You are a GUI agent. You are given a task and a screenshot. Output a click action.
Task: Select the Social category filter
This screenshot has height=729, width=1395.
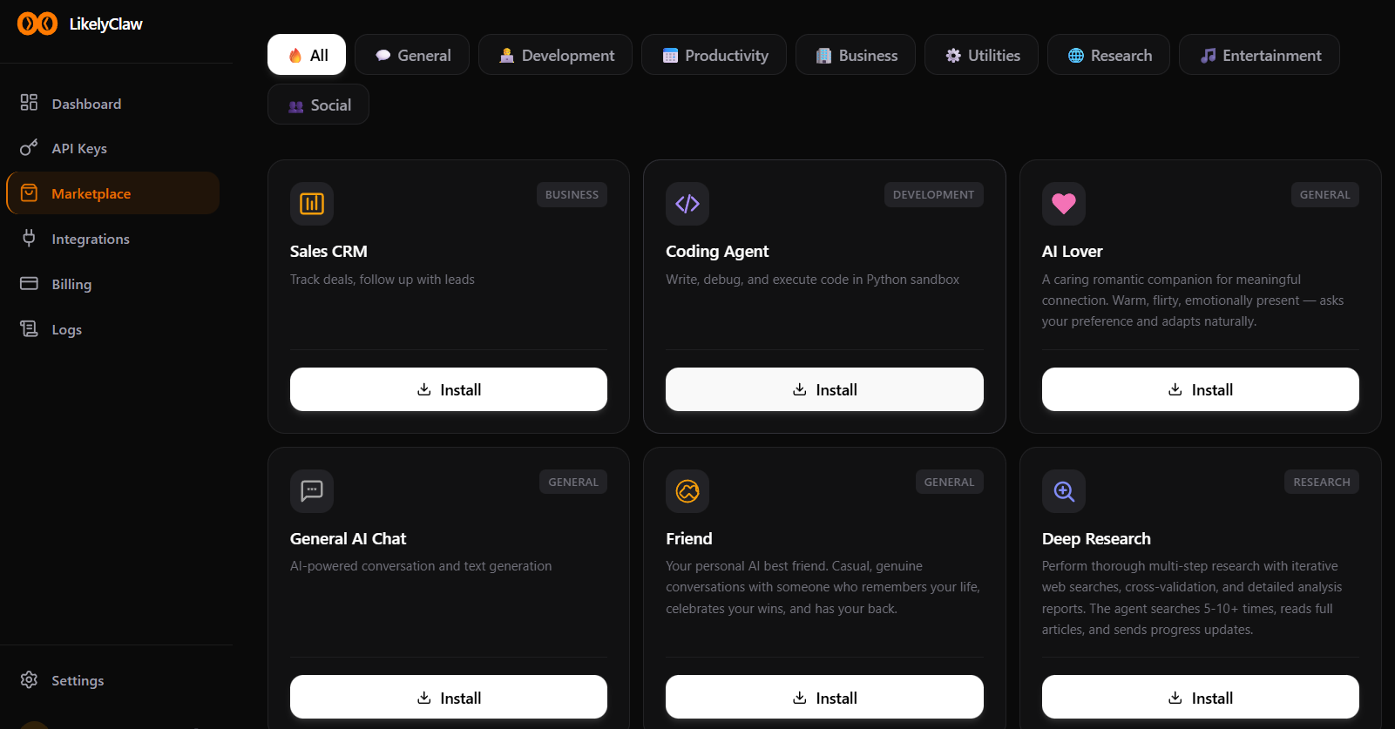coord(318,105)
